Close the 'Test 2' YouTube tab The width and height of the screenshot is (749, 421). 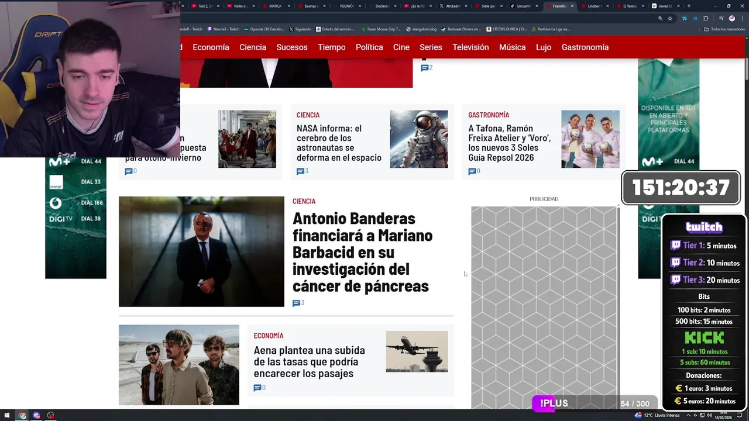point(218,6)
